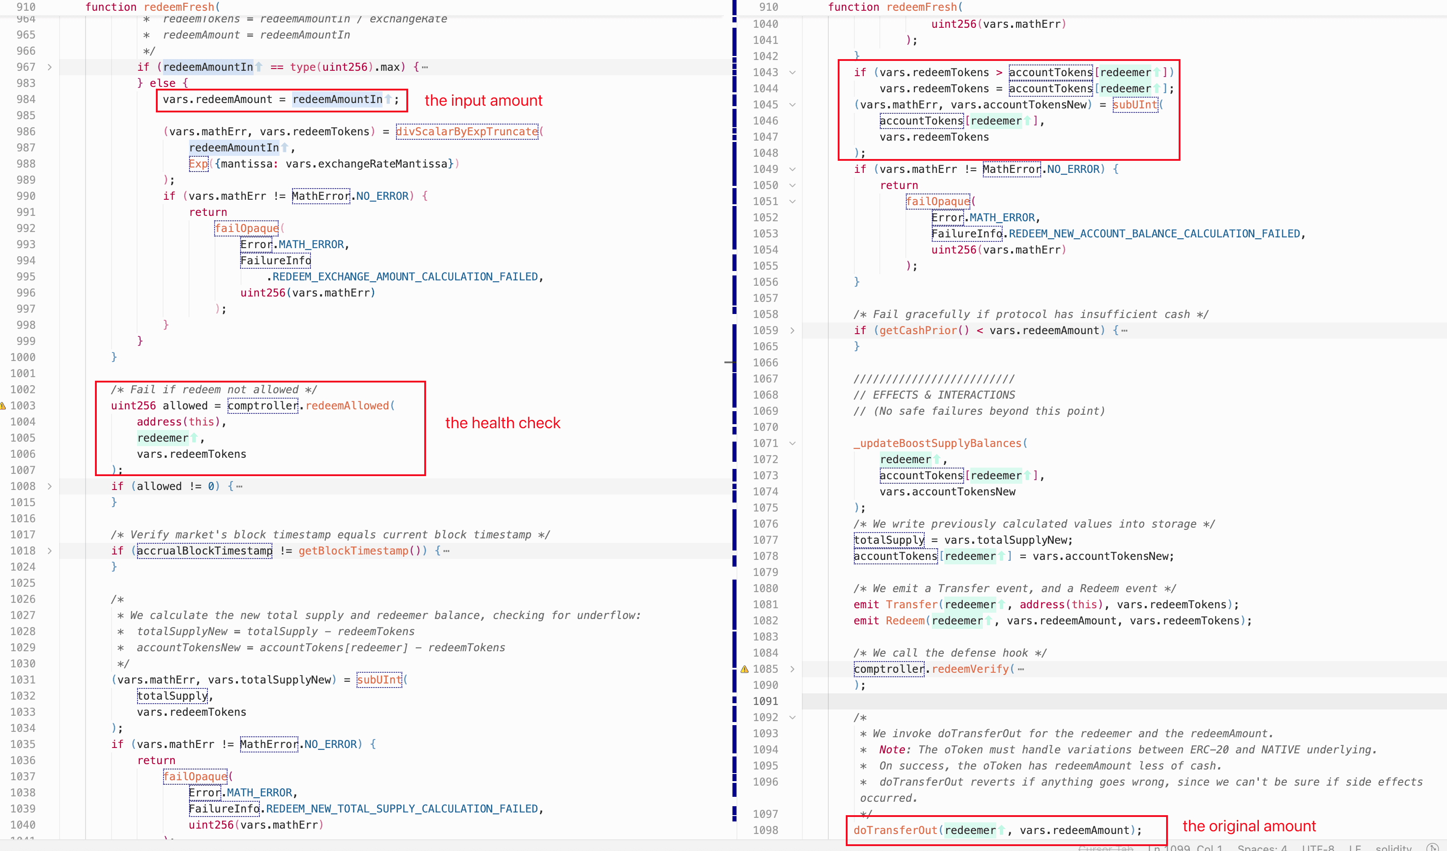
Task: Click folded-code ellipsis after 'if (allowed != 0) {'
Action: pos(239,486)
